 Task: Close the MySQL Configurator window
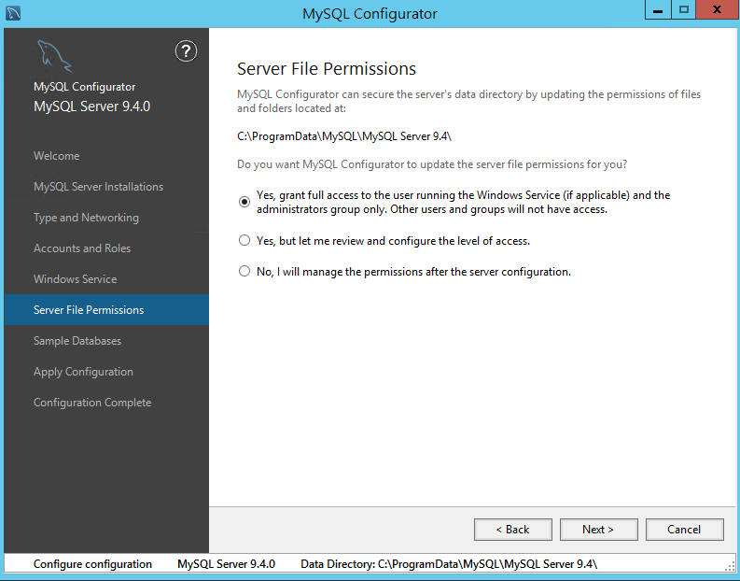717,9
